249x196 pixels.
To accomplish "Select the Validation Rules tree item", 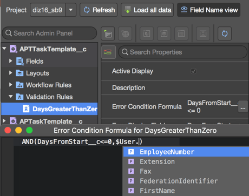I will pyautogui.click(x=49, y=97).
